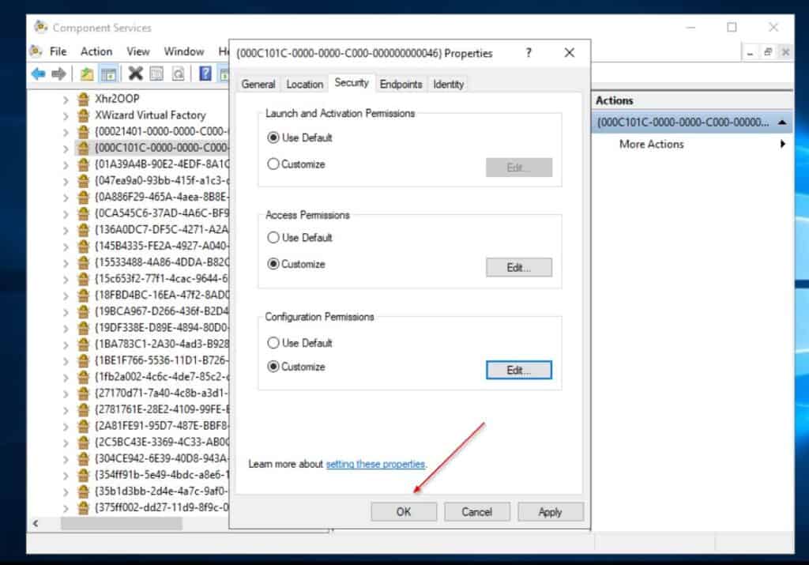Image resolution: width=809 pixels, height=565 pixels.
Task: Click the black X Delete toolbar icon
Action: click(135, 73)
